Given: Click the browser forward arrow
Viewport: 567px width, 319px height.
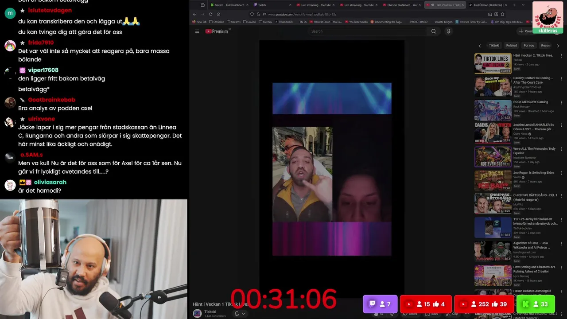Looking at the screenshot, I should 202,14.
